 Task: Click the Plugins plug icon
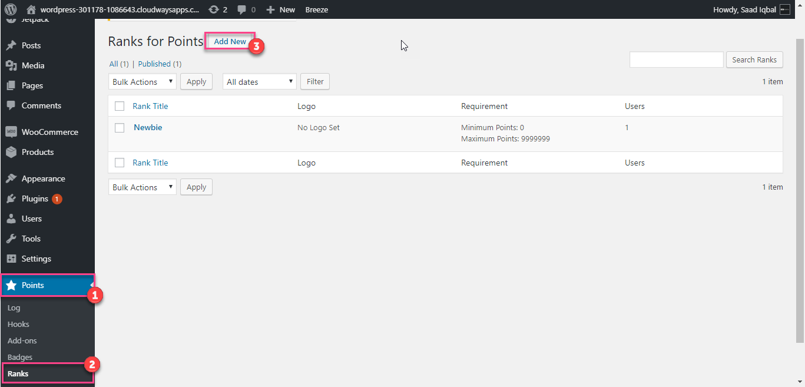(x=11, y=199)
